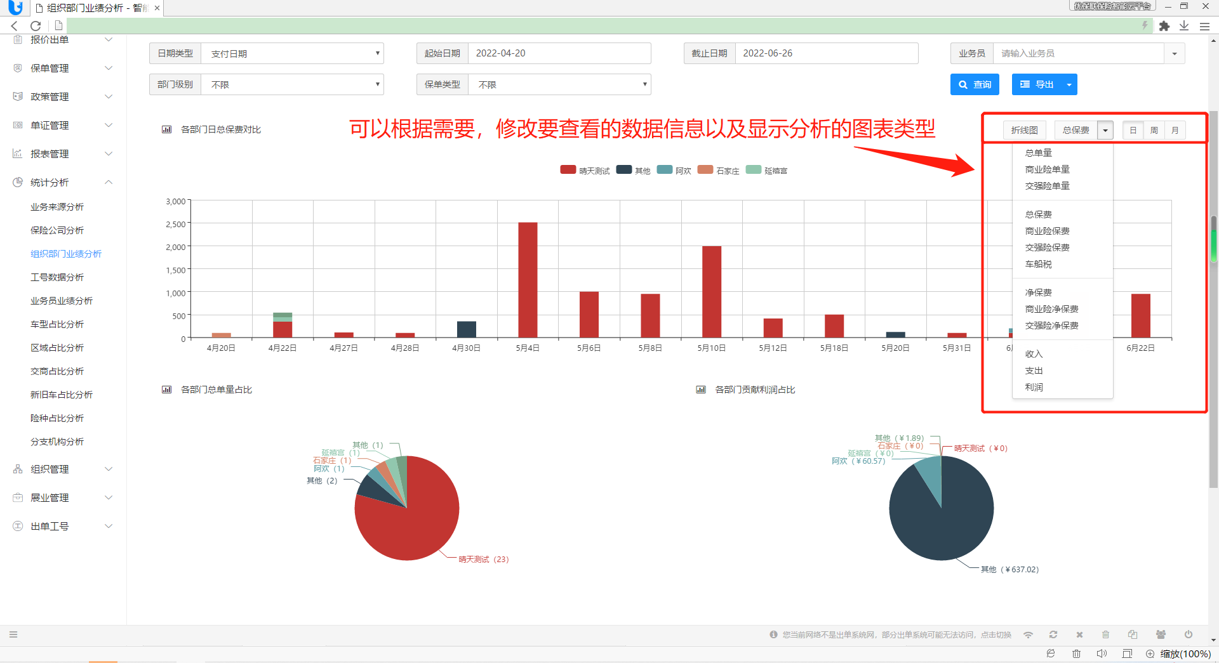
Task: Click the X tool icon in status bar
Action: click(1079, 634)
